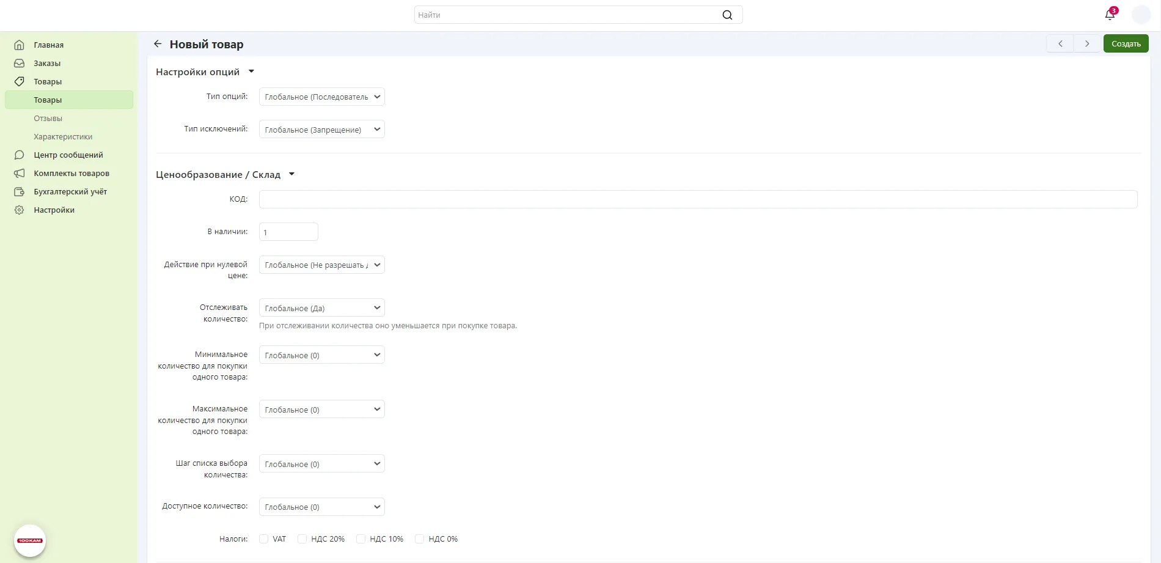Select Отзывы submenu item
Screen dimensions: 1161x563
coord(48,118)
